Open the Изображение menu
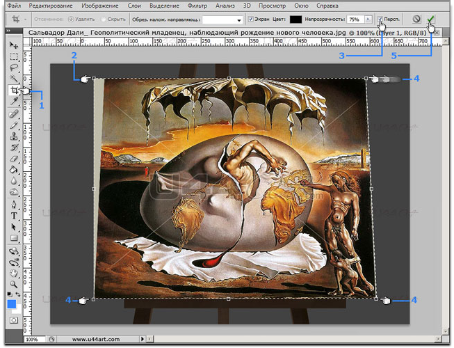 click(x=100, y=6)
